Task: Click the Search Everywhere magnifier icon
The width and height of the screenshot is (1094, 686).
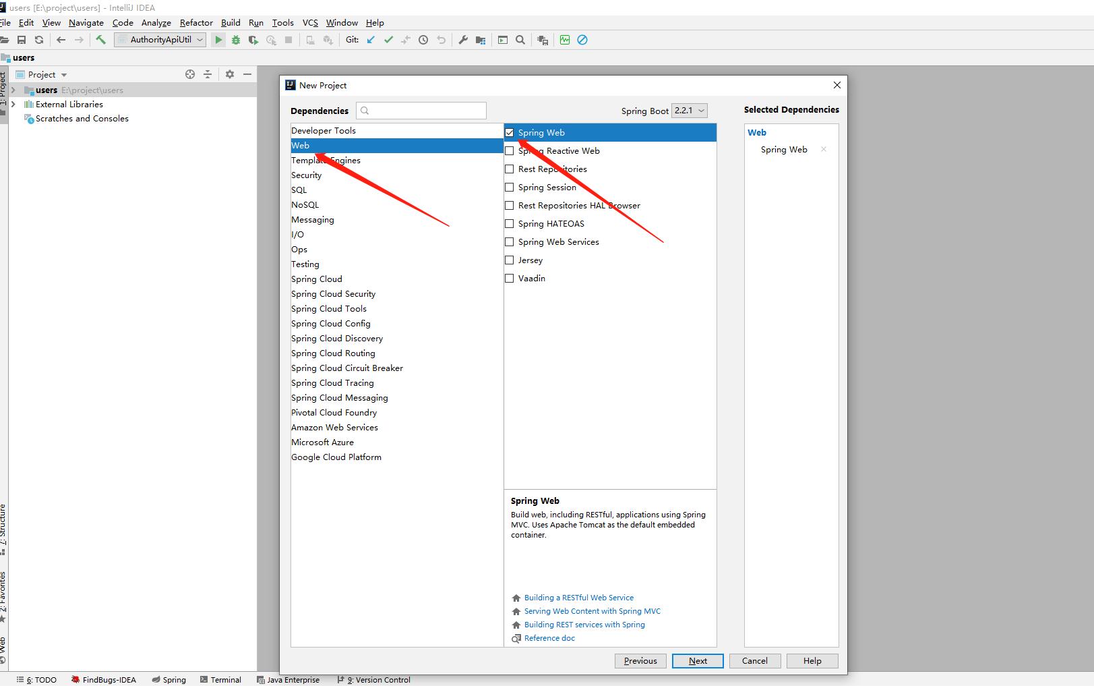Action: coord(520,40)
